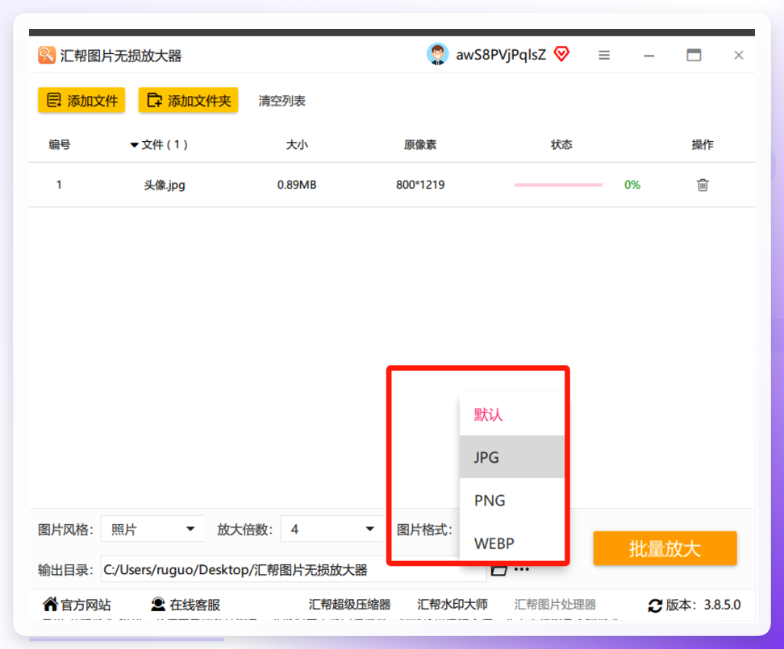This screenshot has height=649, width=784.
Task: Click the output directory path field
Action: click(x=294, y=569)
